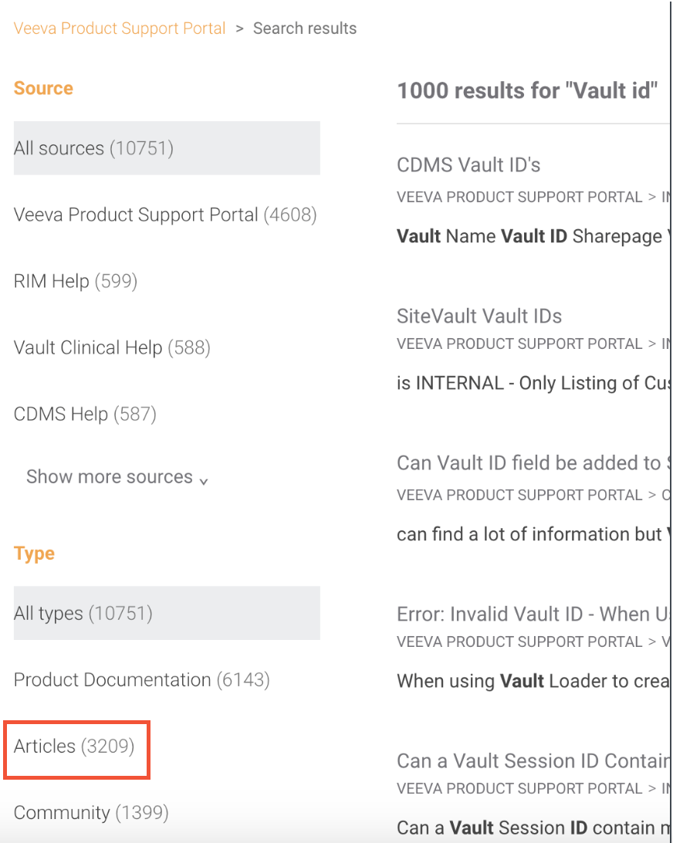673x843 pixels.
Task: Click the chevron beside Show more sources
Action: [x=204, y=480]
